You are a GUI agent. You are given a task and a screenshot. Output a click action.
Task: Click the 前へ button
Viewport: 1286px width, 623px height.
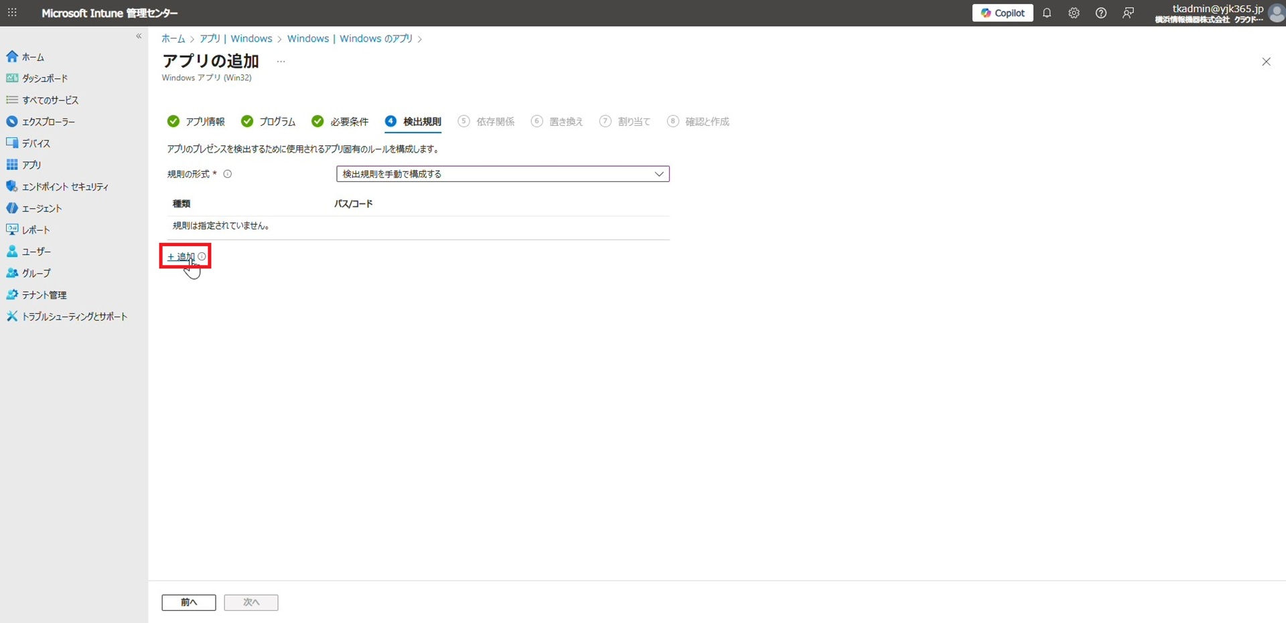tap(188, 602)
